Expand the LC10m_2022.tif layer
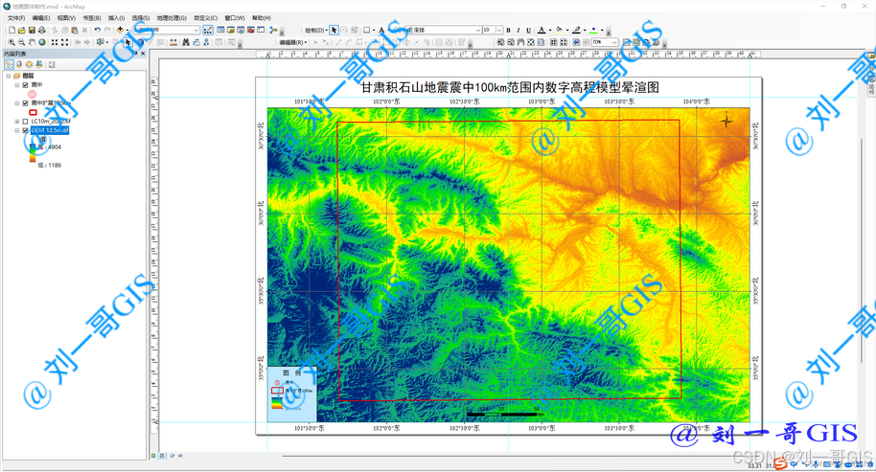The height and width of the screenshot is (472, 876). coord(16,122)
